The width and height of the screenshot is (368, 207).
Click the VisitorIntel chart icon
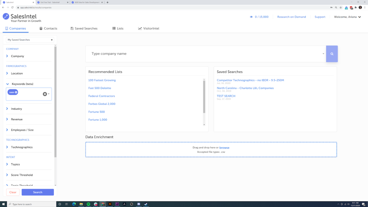(140, 28)
